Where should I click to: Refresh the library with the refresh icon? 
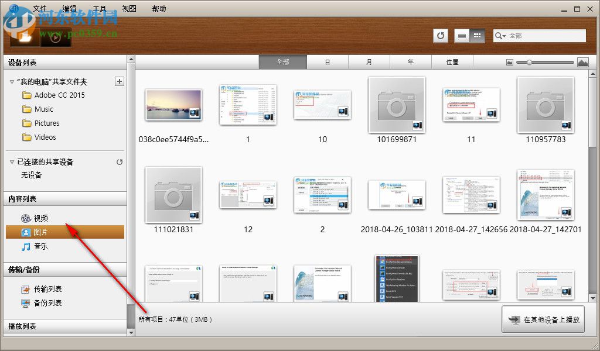pos(440,36)
